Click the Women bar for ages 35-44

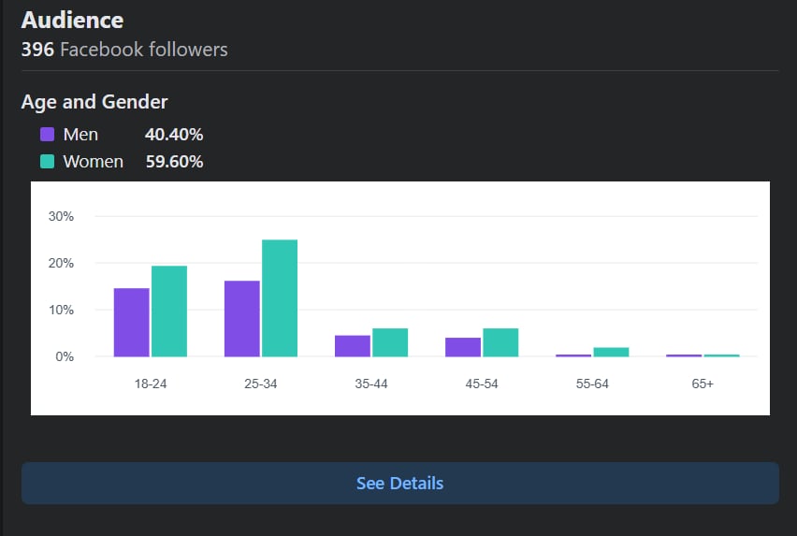pyautogui.click(x=390, y=342)
